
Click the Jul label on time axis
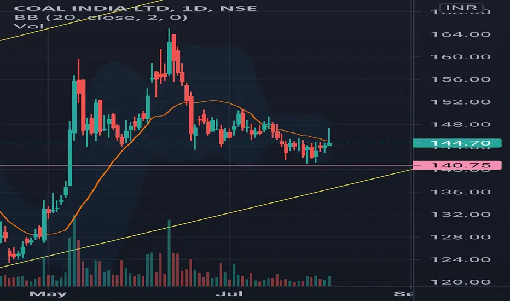(229, 294)
